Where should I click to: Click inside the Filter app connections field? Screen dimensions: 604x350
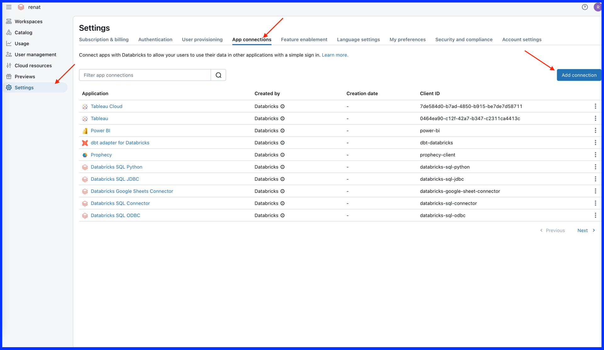(145, 75)
